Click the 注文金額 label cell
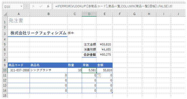This screenshot has width=187, height=99. pos(89,45)
